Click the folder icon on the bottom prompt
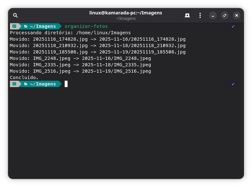This screenshot has height=187, width=252. coord(26,84)
